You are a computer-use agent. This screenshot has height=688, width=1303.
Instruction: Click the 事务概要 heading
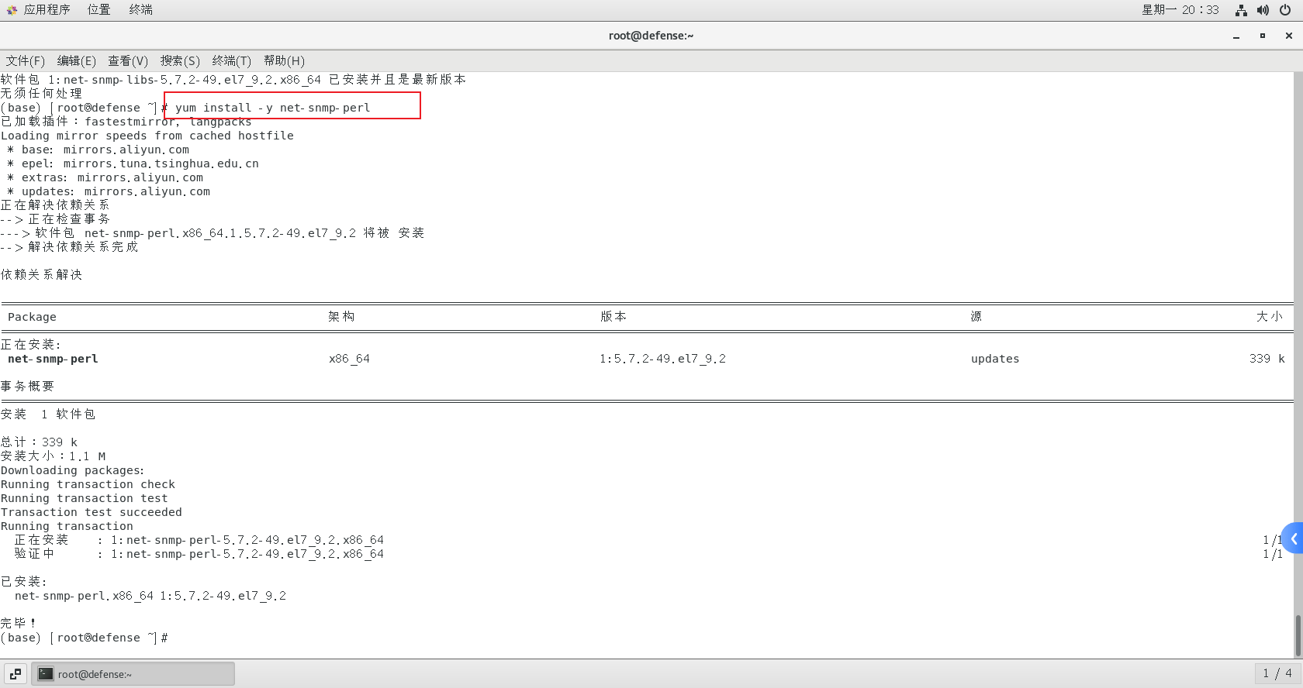pos(28,386)
